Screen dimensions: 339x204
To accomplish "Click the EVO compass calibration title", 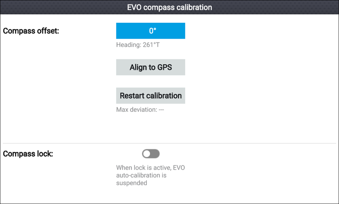I will (x=169, y=7).
